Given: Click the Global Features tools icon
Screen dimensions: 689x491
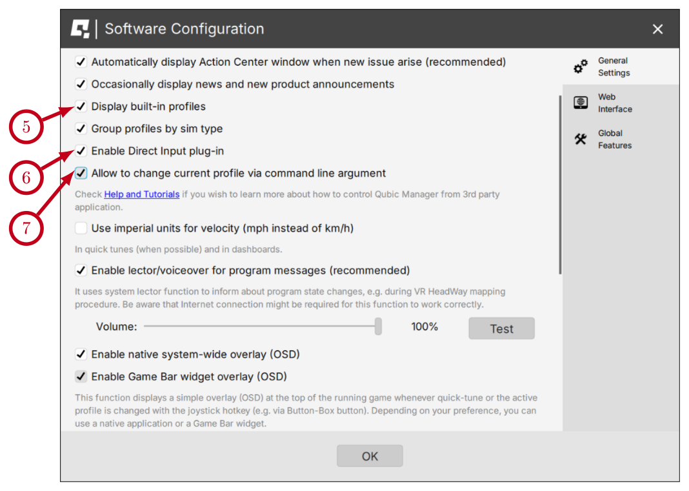Looking at the screenshot, I should click(581, 139).
